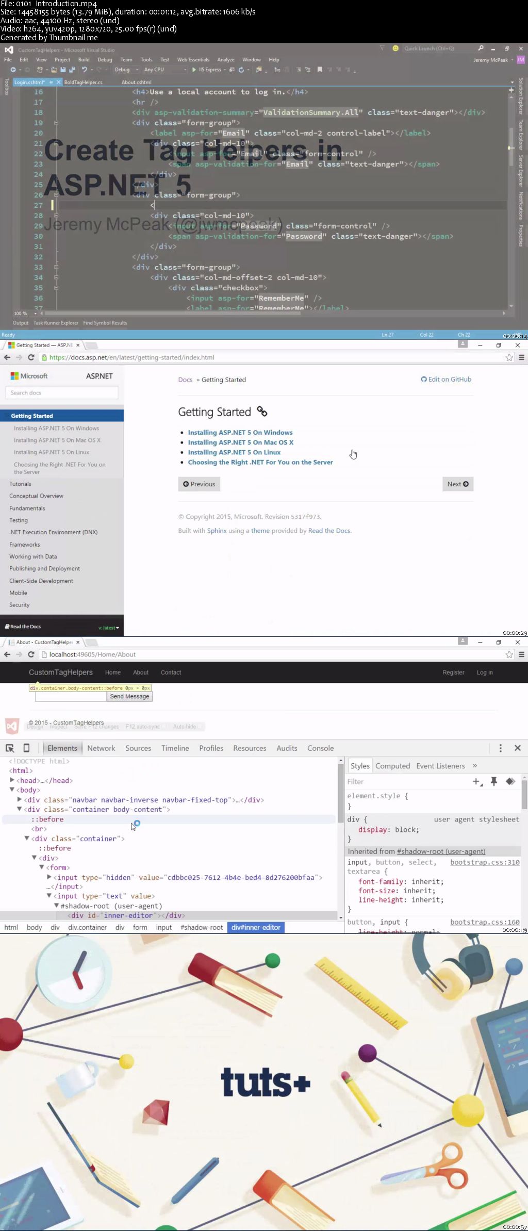Switch to the About.cshtml tab

tap(137, 83)
